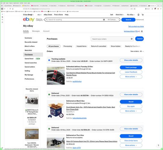Open the notifications bell icon
This screenshot has height=150, width=163.
pos(138,15)
